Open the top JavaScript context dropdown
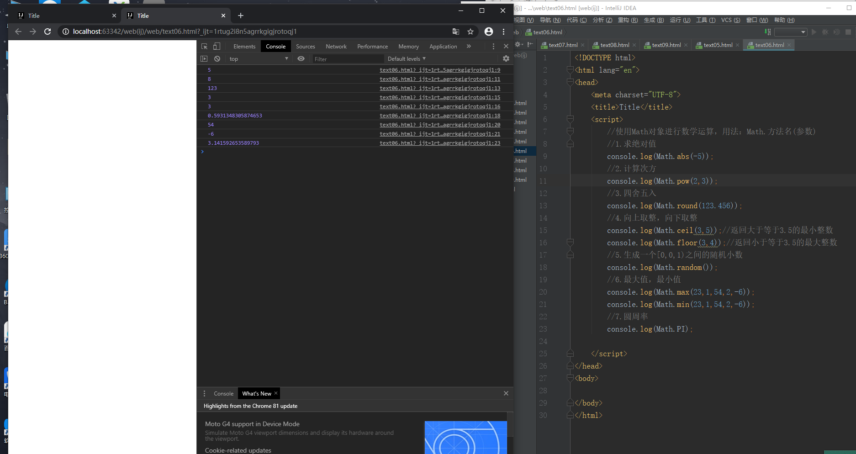This screenshot has width=856, height=454. click(x=259, y=59)
